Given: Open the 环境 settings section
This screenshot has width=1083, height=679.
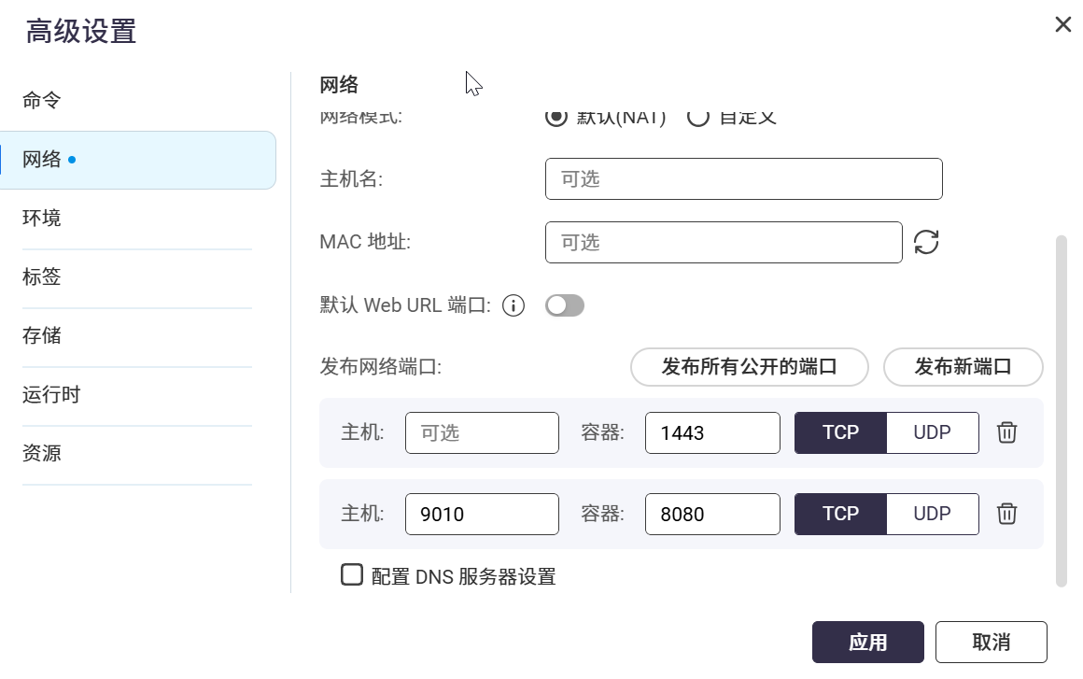Looking at the screenshot, I should pos(42,218).
